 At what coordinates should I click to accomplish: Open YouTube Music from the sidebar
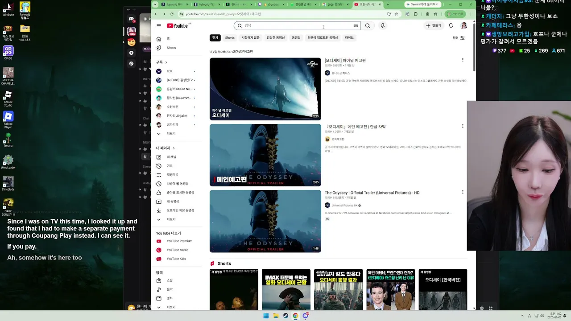tap(177, 250)
